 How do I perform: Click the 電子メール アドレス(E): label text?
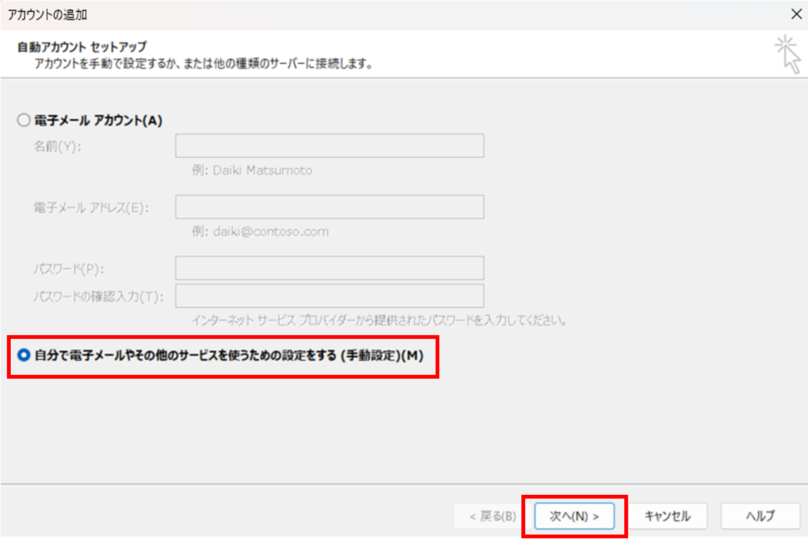coord(91,208)
